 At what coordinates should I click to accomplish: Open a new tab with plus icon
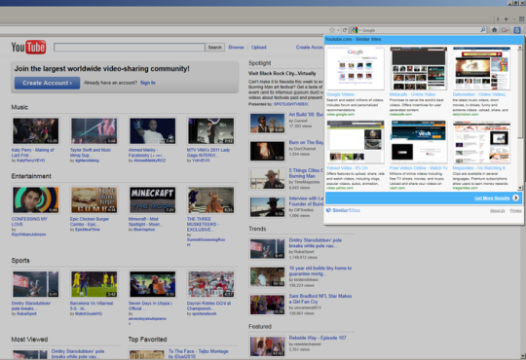pyautogui.click(x=506, y=19)
